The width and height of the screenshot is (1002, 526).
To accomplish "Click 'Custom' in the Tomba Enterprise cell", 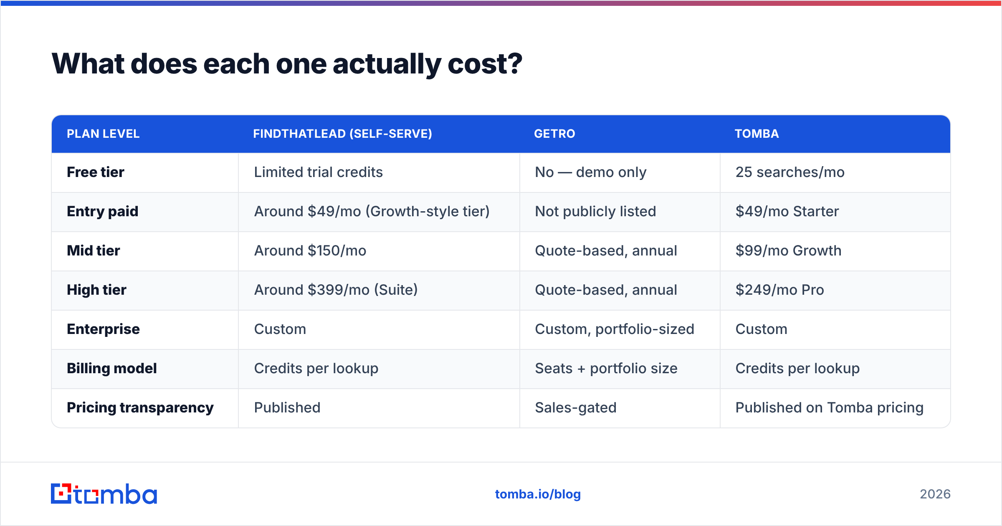I will tap(761, 329).
